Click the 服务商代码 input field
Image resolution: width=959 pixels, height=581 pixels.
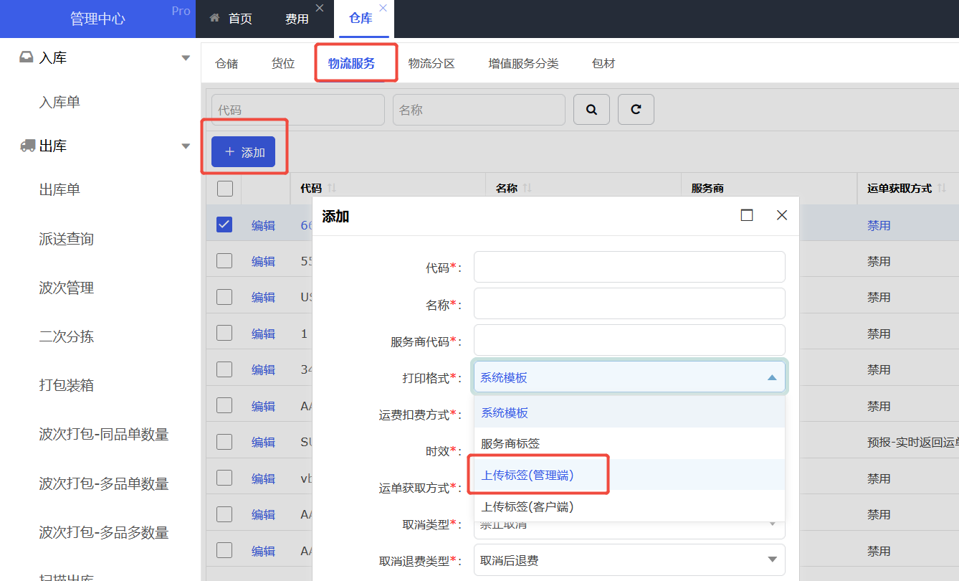click(x=629, y=340)
